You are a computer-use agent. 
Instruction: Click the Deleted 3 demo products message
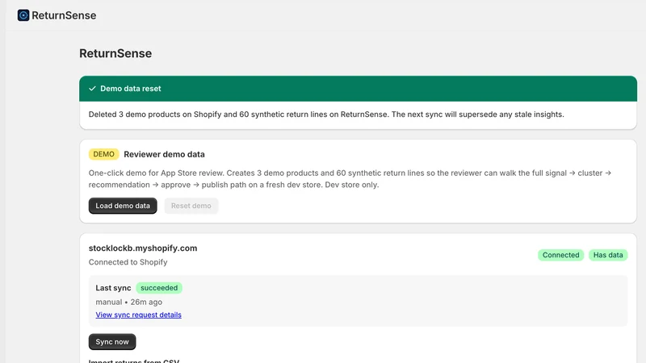[326, 115]
